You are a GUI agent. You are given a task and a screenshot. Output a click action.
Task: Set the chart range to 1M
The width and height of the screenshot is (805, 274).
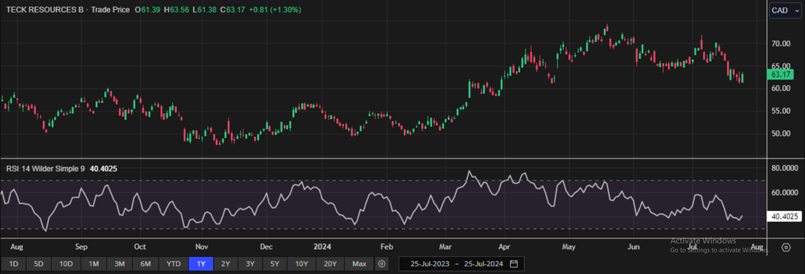click(93, 264)
